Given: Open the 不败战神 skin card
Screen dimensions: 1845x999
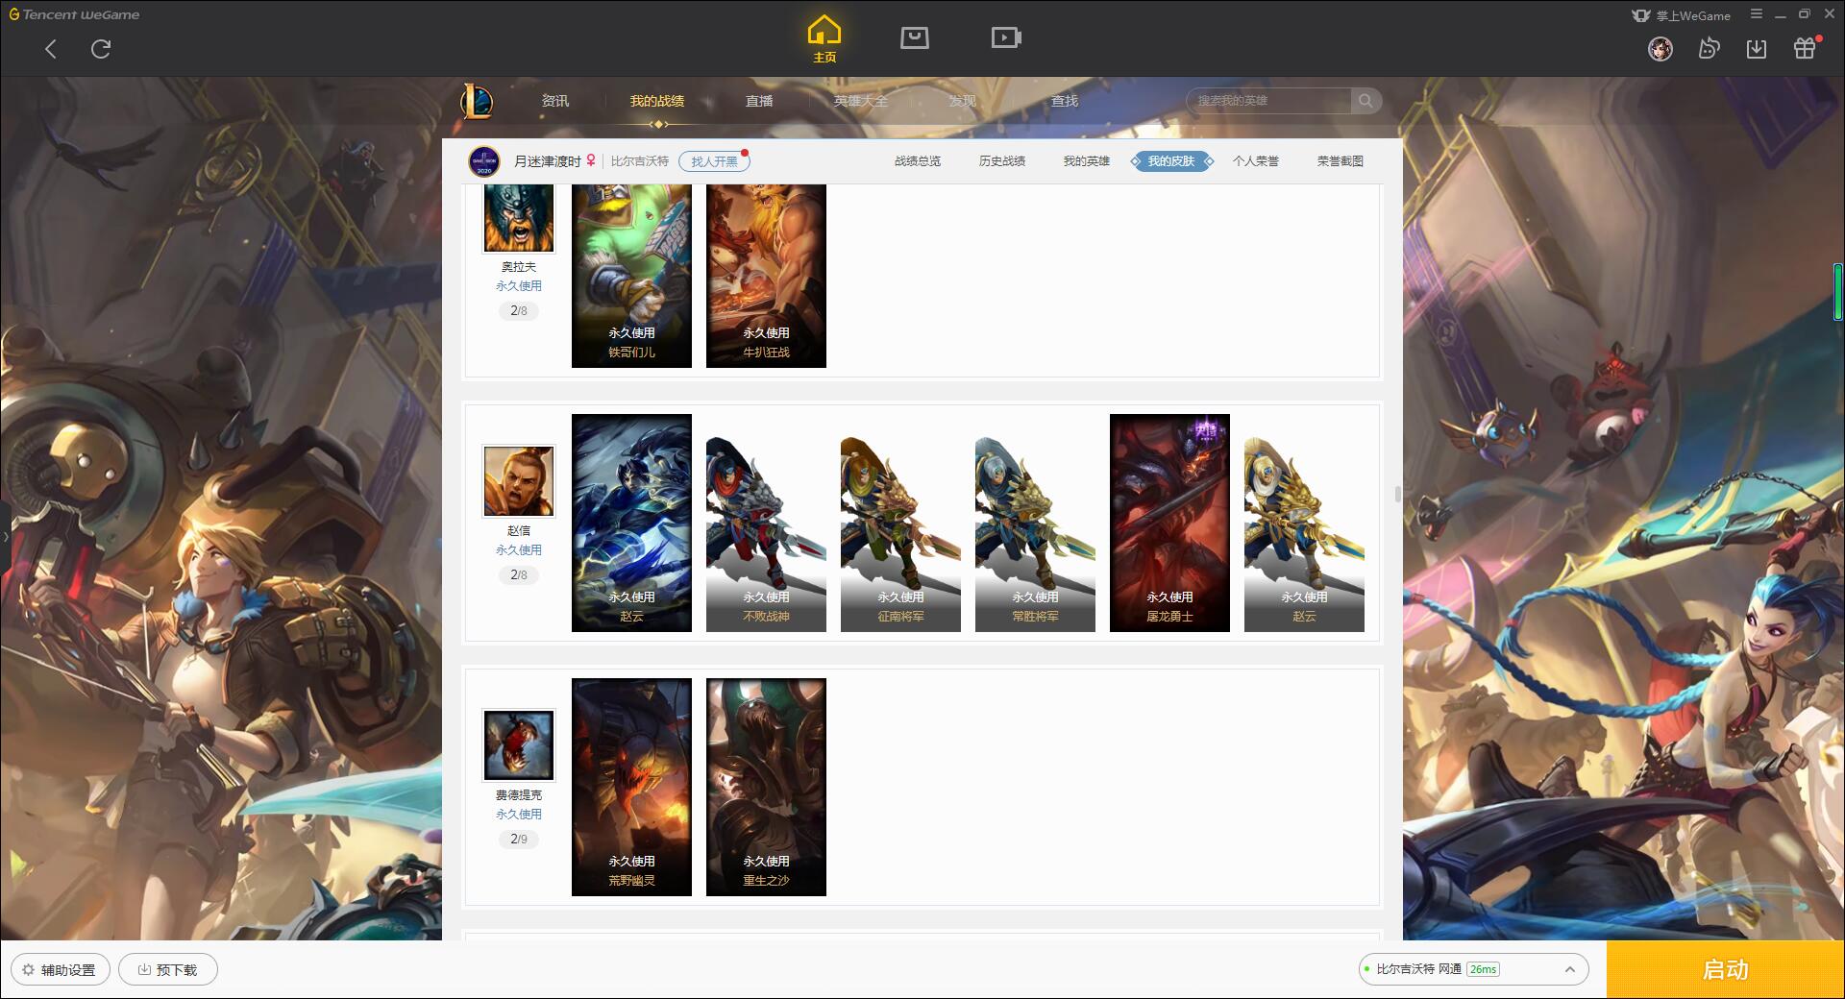Looking at the screenshot, I should 766,524.
